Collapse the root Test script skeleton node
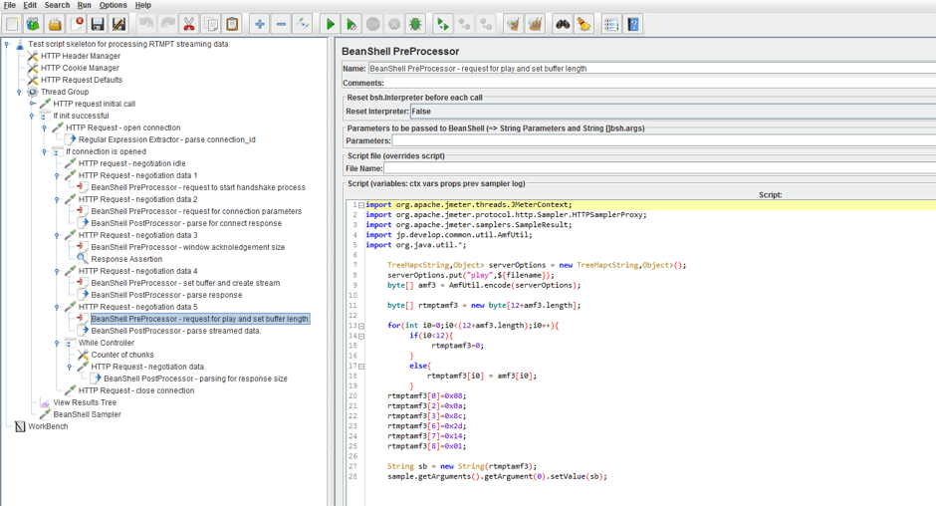This screenshot has height=506, width=936. click(7, 44)
